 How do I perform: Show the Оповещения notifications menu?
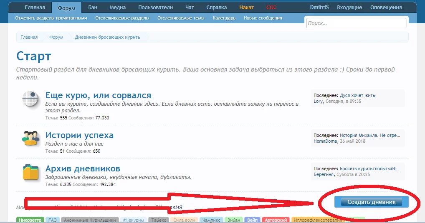(387, 7)
